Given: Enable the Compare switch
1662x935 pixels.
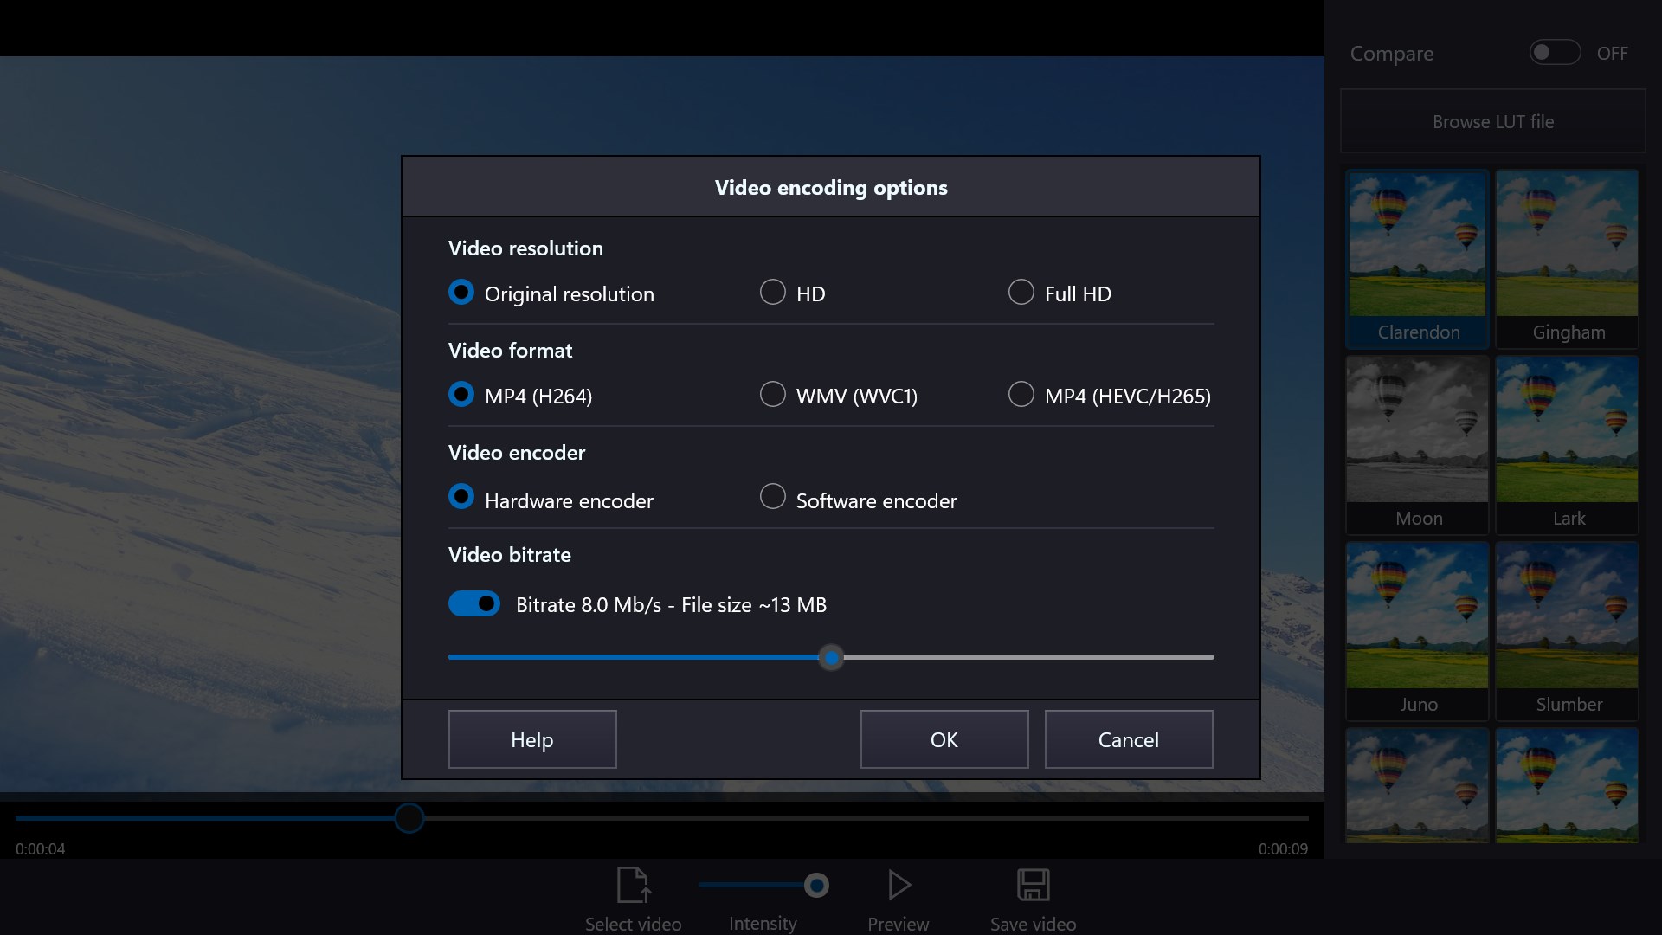Looking at the screenshot, I should click(x=1554, y=52).
